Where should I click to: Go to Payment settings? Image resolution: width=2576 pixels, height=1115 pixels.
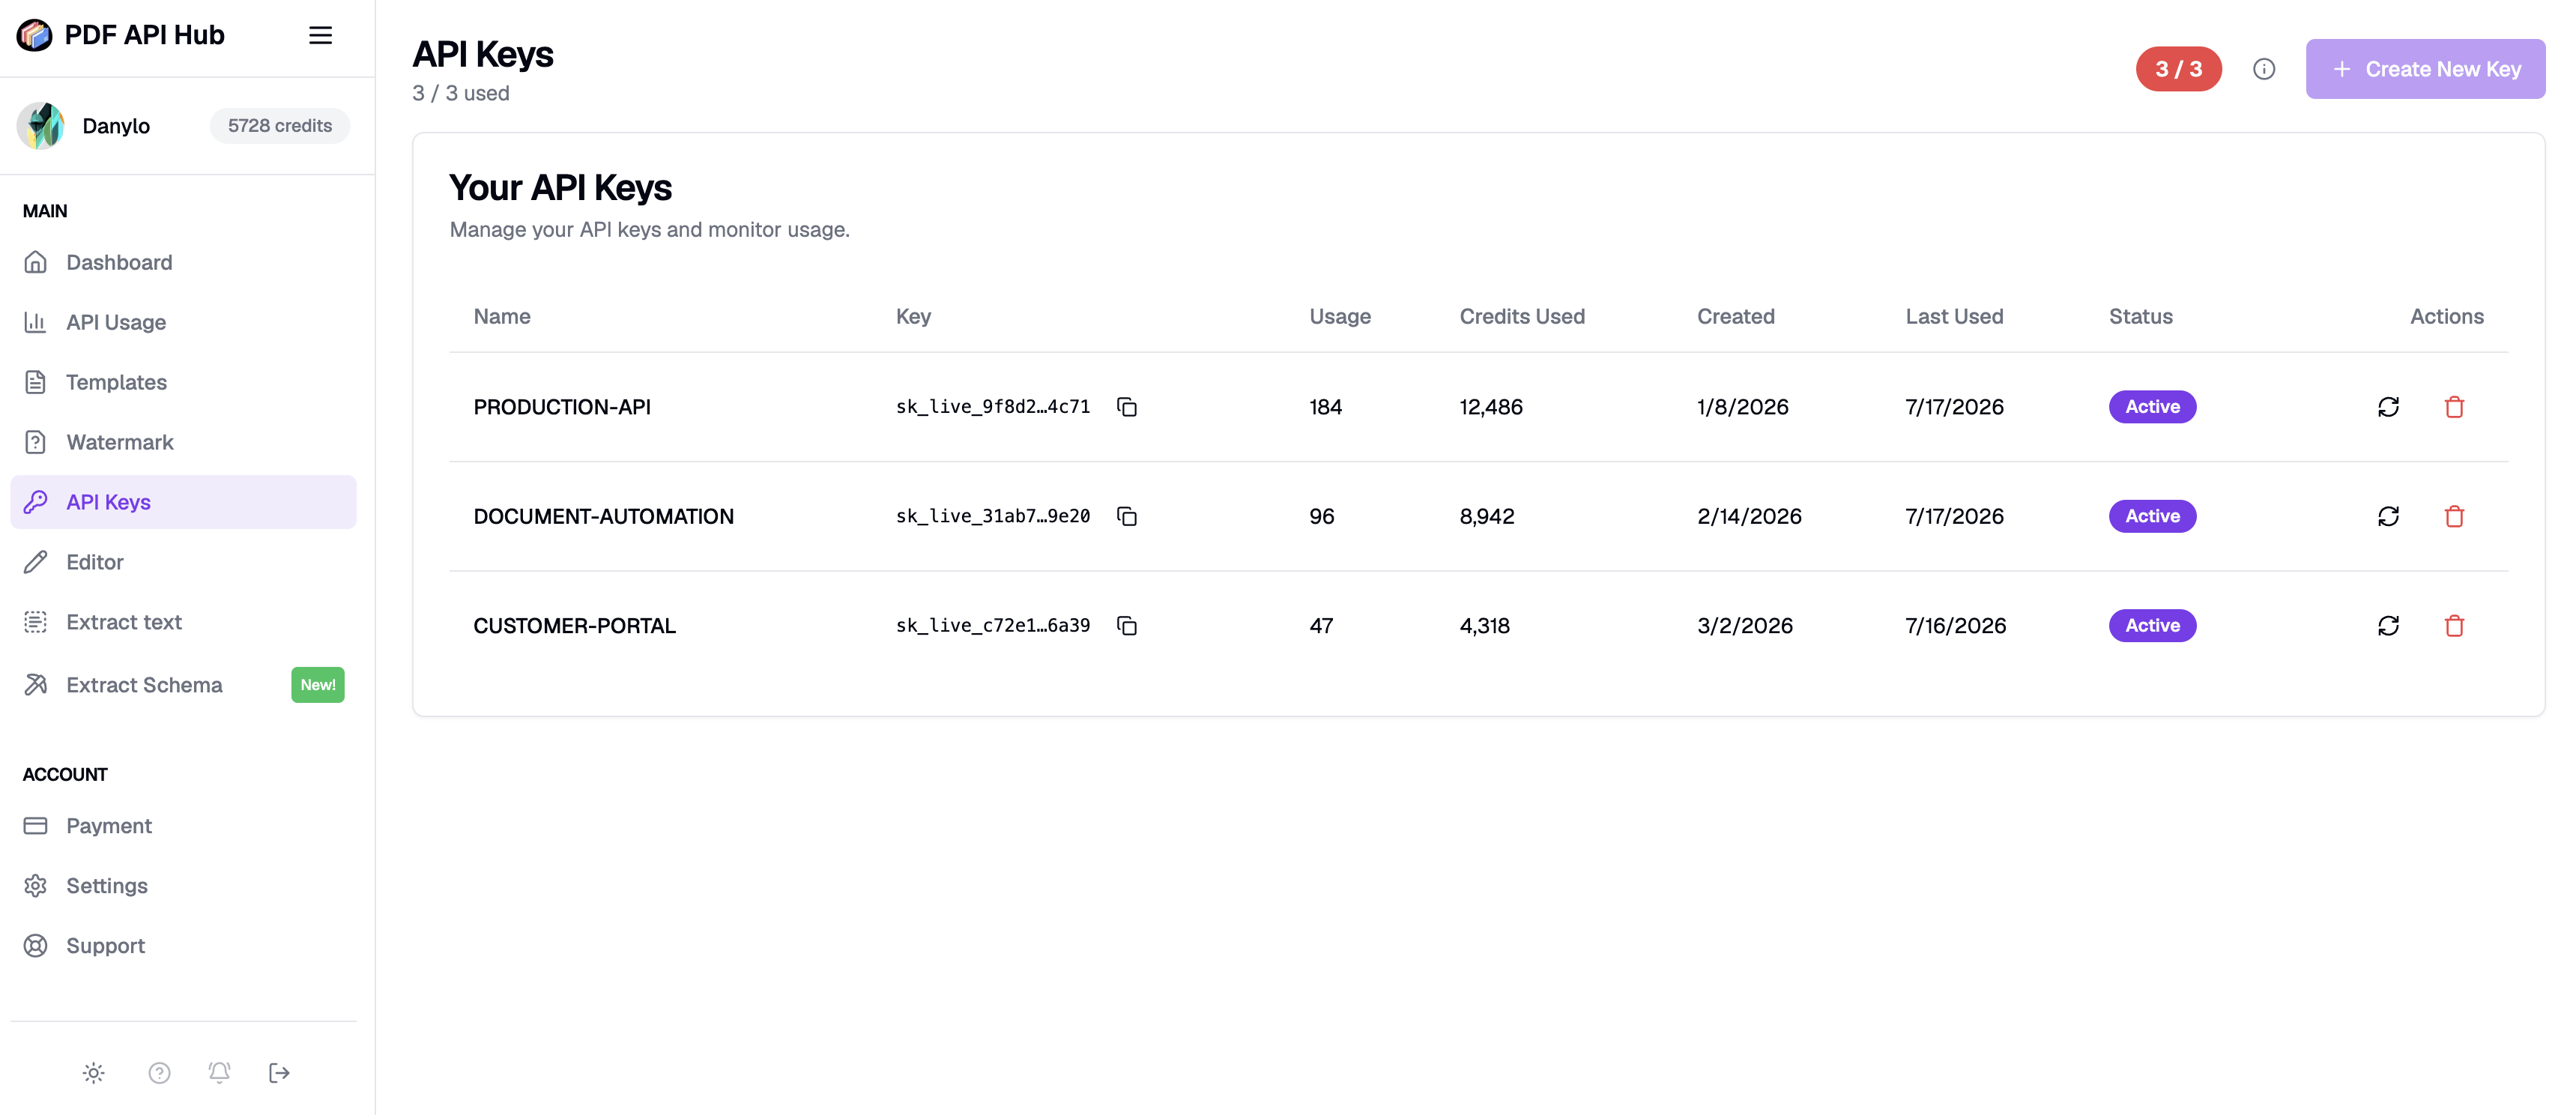[x=183, y=826]
